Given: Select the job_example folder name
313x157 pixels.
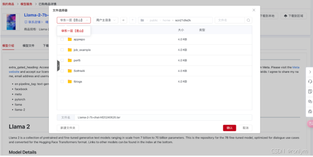Looking at the screenshot, I should click(82, 50).
